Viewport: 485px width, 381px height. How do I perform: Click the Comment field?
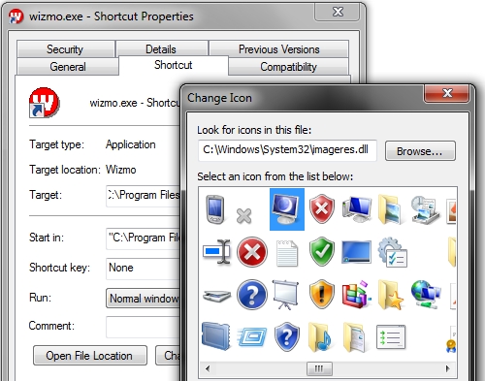tap(143, 327)
